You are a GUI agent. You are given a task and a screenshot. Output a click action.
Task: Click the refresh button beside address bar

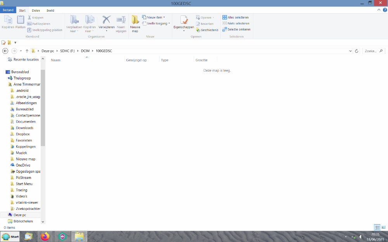pyautogui.click(x=357, y=51)
